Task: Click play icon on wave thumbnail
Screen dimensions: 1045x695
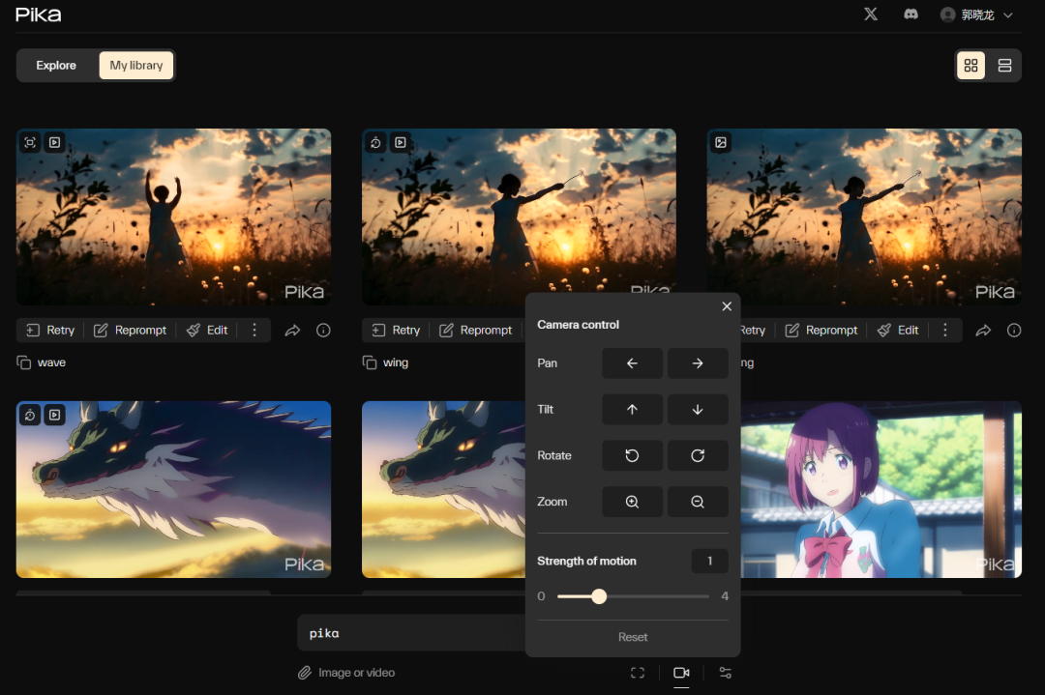Action: 54,142
